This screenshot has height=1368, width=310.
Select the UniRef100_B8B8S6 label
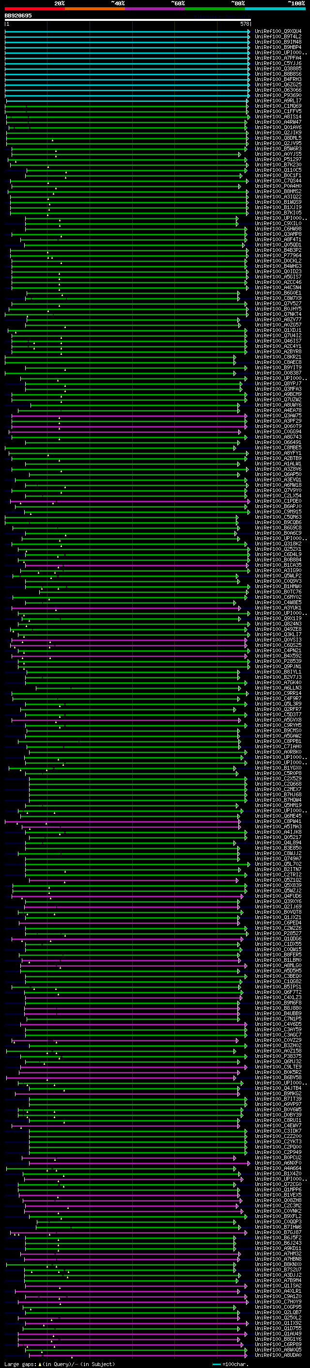[x=278, y=74]
